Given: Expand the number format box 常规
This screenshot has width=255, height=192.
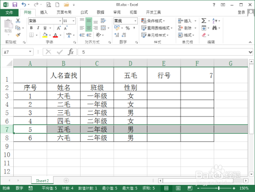Looking at the screenshot, I should (136, 21).
